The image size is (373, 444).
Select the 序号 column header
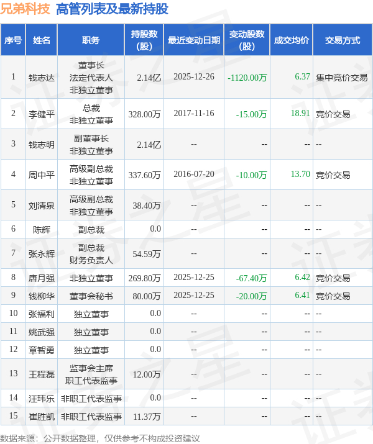(x=13, y=40)
